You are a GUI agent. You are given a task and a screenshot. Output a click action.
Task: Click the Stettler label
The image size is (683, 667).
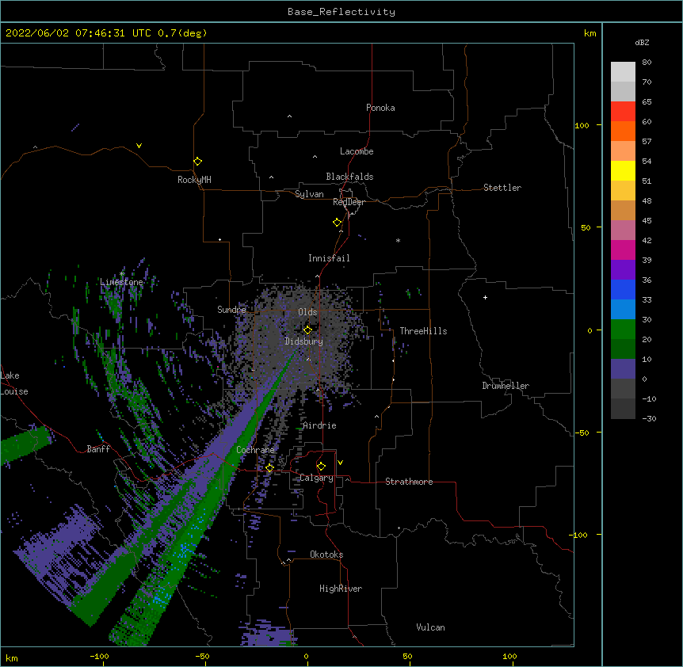point(502,188)
